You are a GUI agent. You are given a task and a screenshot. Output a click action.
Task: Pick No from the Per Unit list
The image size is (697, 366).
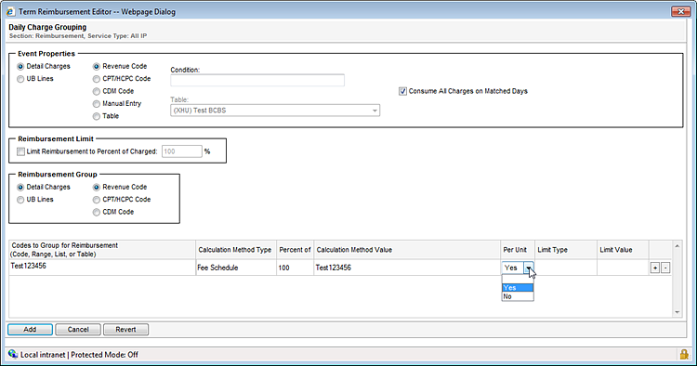pos(518,296)
